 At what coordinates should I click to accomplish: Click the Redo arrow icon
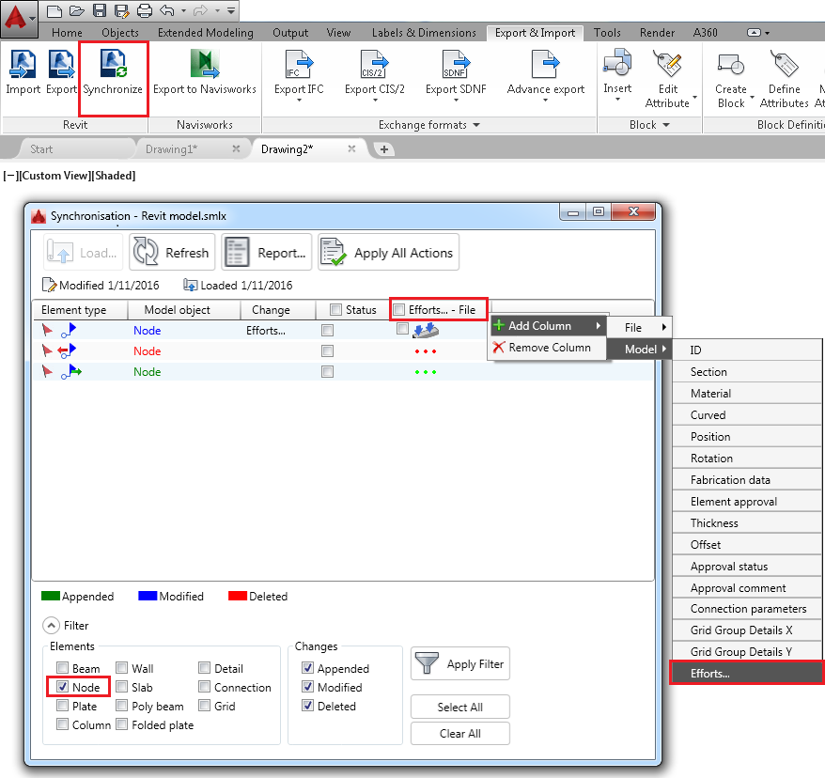200,10
